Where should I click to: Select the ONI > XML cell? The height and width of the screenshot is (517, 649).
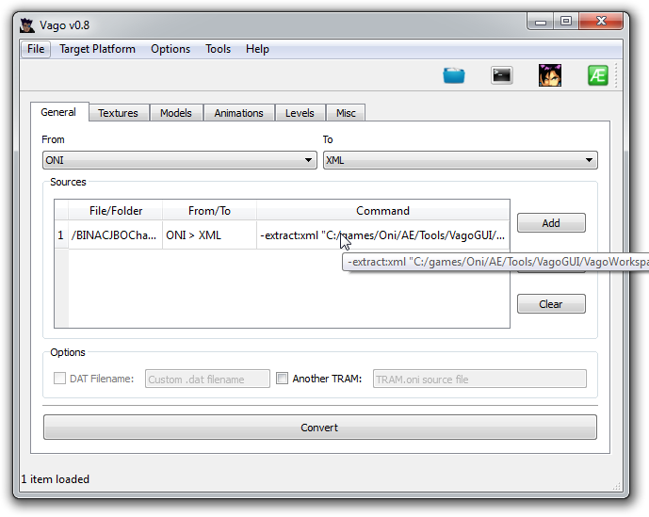(209, 235)
